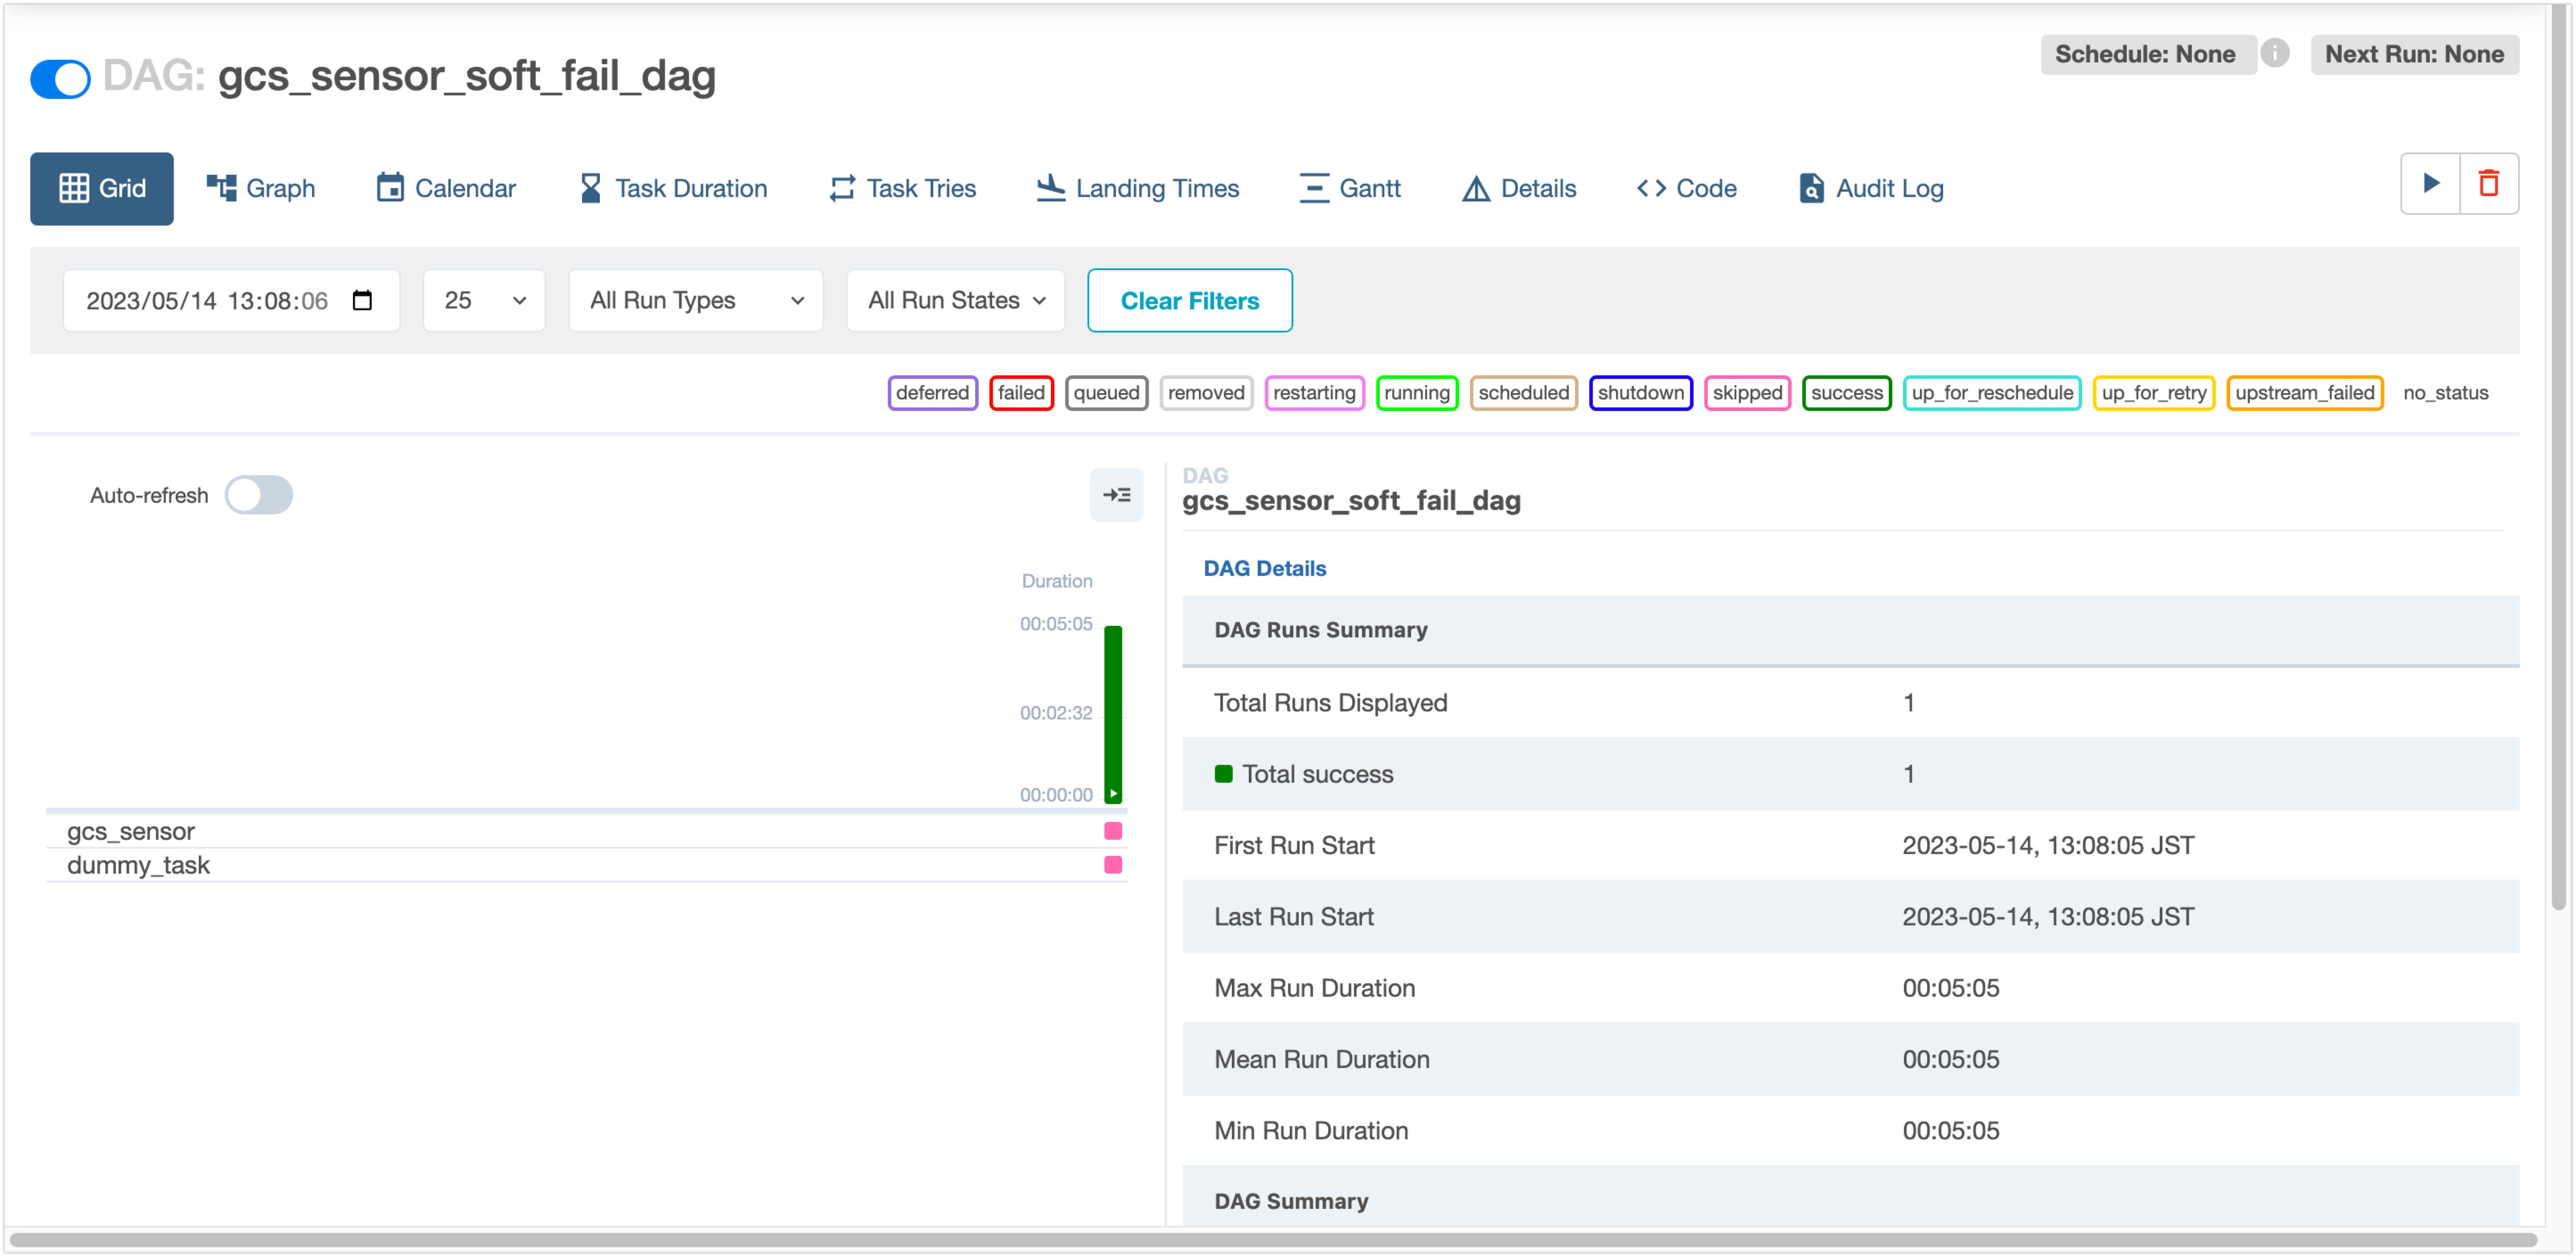The height and width of the screenshot is (1257, 2576).
Task: Collapse the details panel arrow button
Action: pyautogui.click(x=1116, y=495)
